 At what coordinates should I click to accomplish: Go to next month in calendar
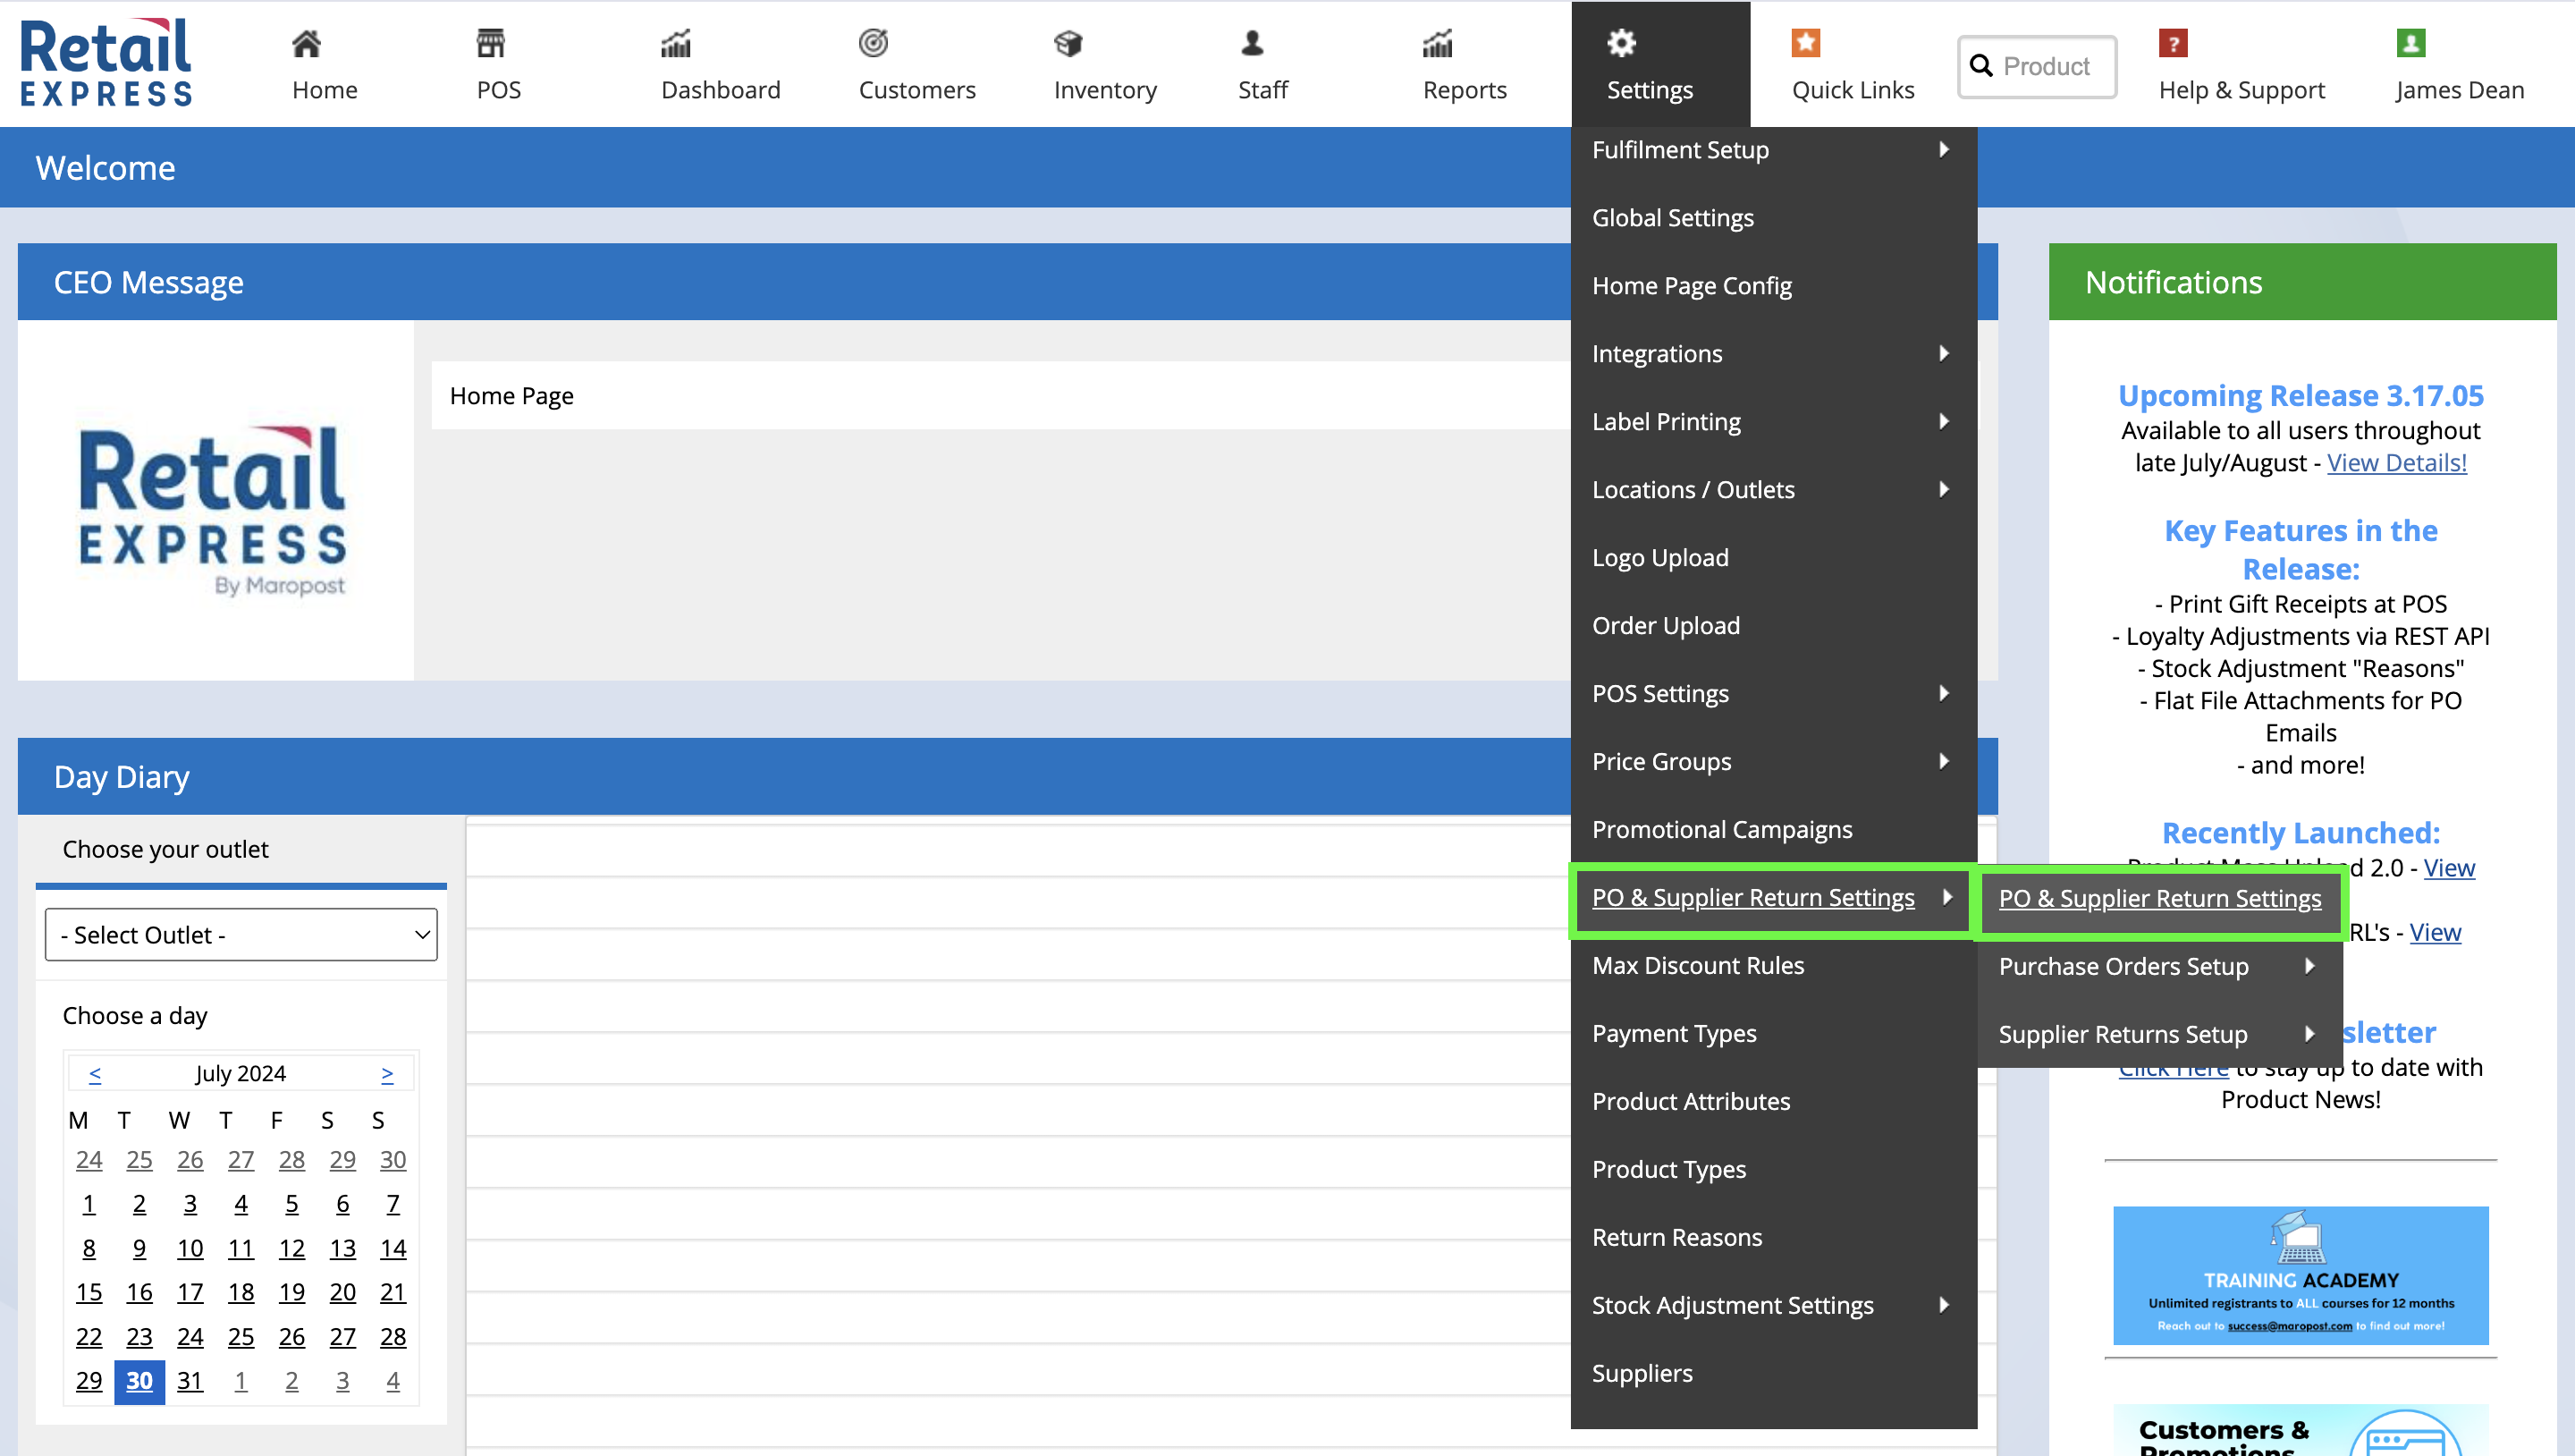[387, 1073]
